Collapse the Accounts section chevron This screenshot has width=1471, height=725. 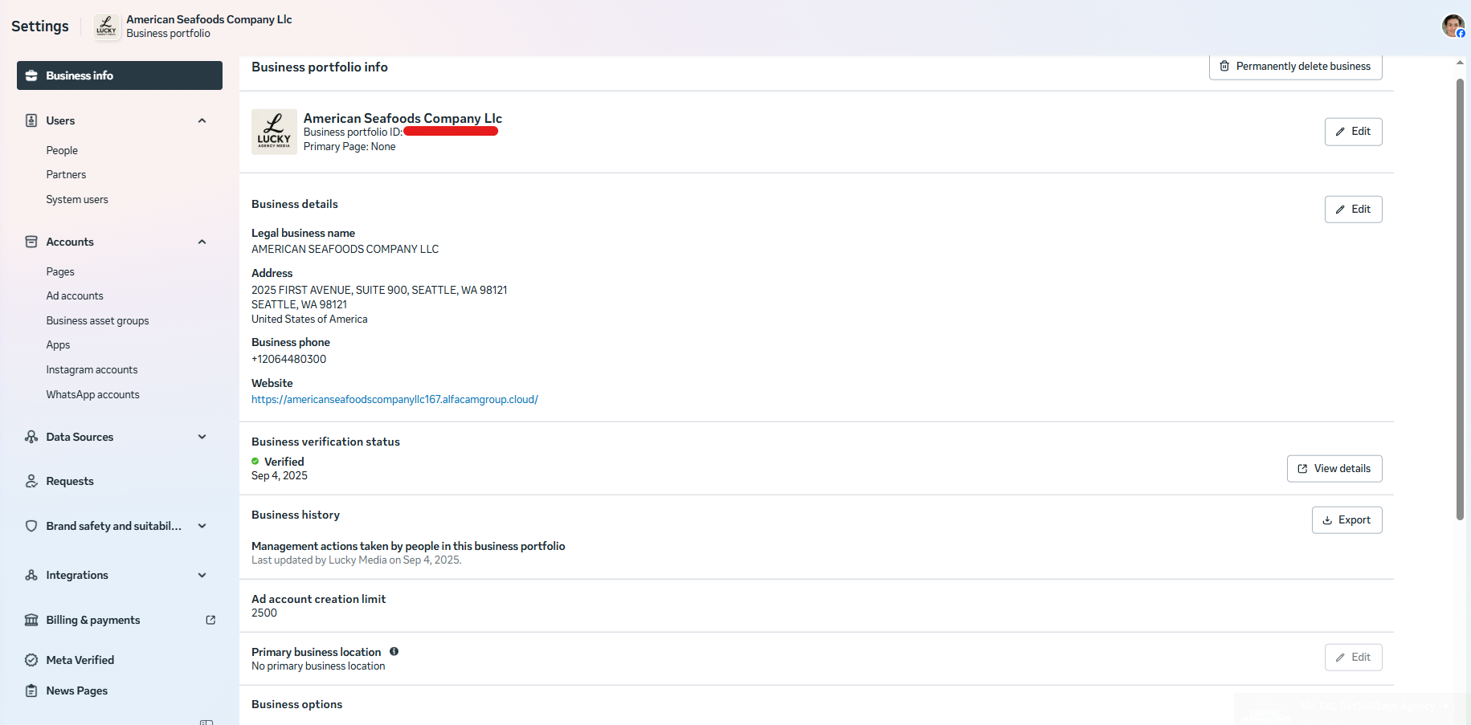click(202, 242)
